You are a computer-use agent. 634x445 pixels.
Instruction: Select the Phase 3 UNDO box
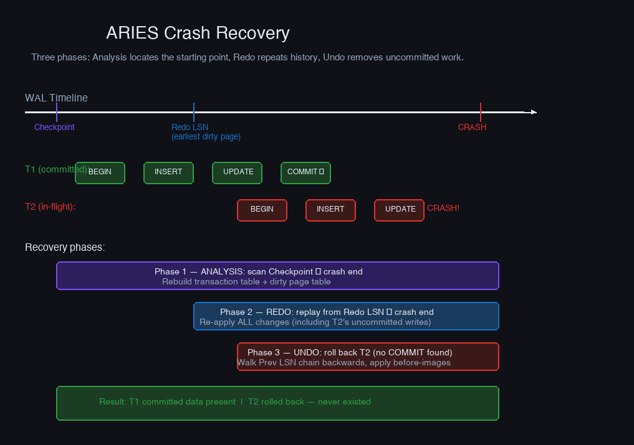(368, 357)
